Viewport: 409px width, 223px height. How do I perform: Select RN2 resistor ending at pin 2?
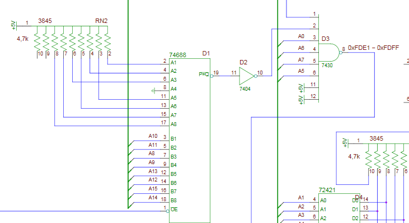pos(107,42)
